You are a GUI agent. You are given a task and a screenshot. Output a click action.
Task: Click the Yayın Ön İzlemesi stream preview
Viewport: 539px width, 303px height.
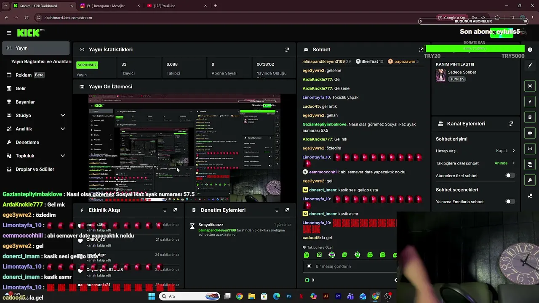pos(184,148)
